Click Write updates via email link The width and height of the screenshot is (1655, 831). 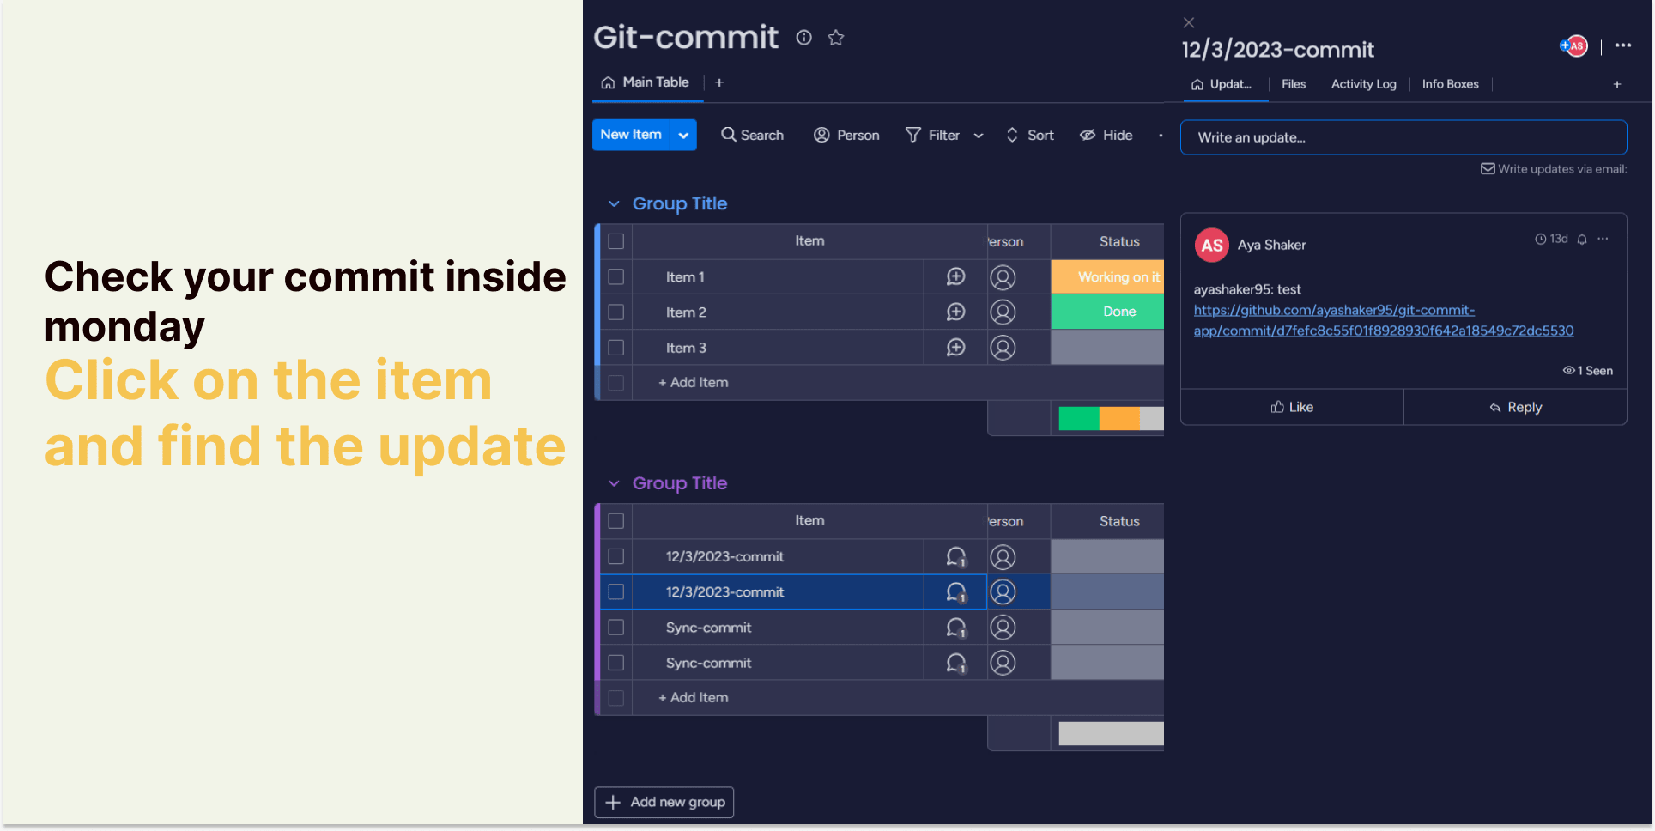coord(1554,169)
